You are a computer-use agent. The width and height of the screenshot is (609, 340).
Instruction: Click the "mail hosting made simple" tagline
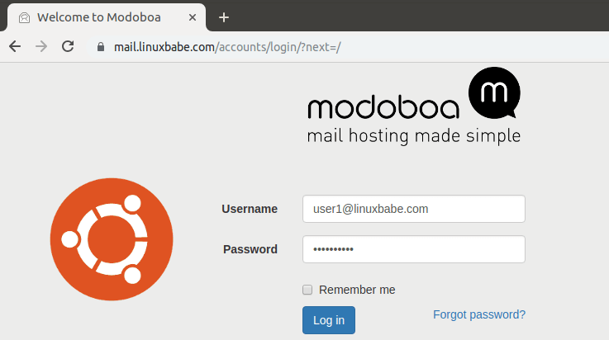pyautogui.click(x=413, y=135)
